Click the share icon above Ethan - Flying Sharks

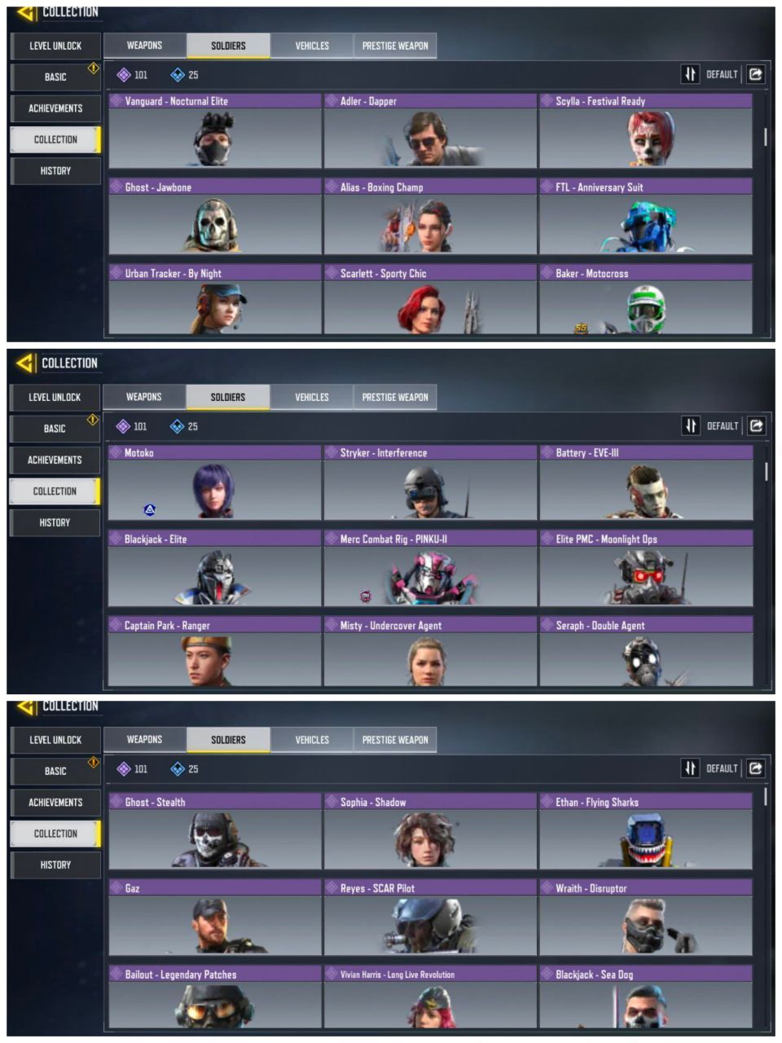coord(755,768)
